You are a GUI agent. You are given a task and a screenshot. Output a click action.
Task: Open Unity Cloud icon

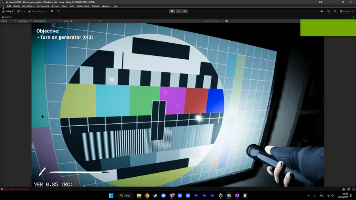click(x=322, y=11)
